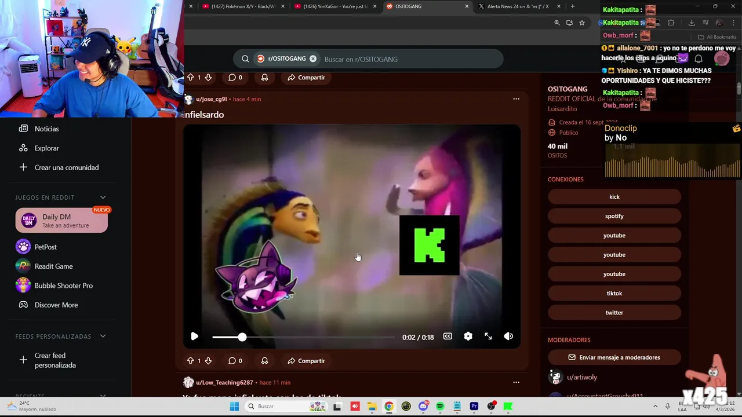Screen dimensions: 742x417
Task: Open the Windows Start menu
Action: [234, 407]
